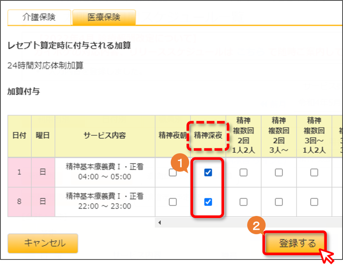Screen dimensions: 343x268
Task: Select the 医療保険 tab
Action: click(x=104, y=17)
